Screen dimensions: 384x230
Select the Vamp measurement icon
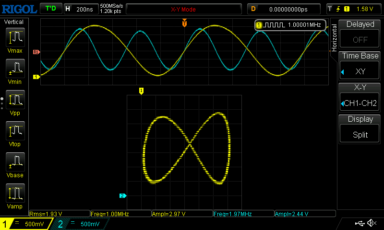pyautogui.click(x=15, y=193)
